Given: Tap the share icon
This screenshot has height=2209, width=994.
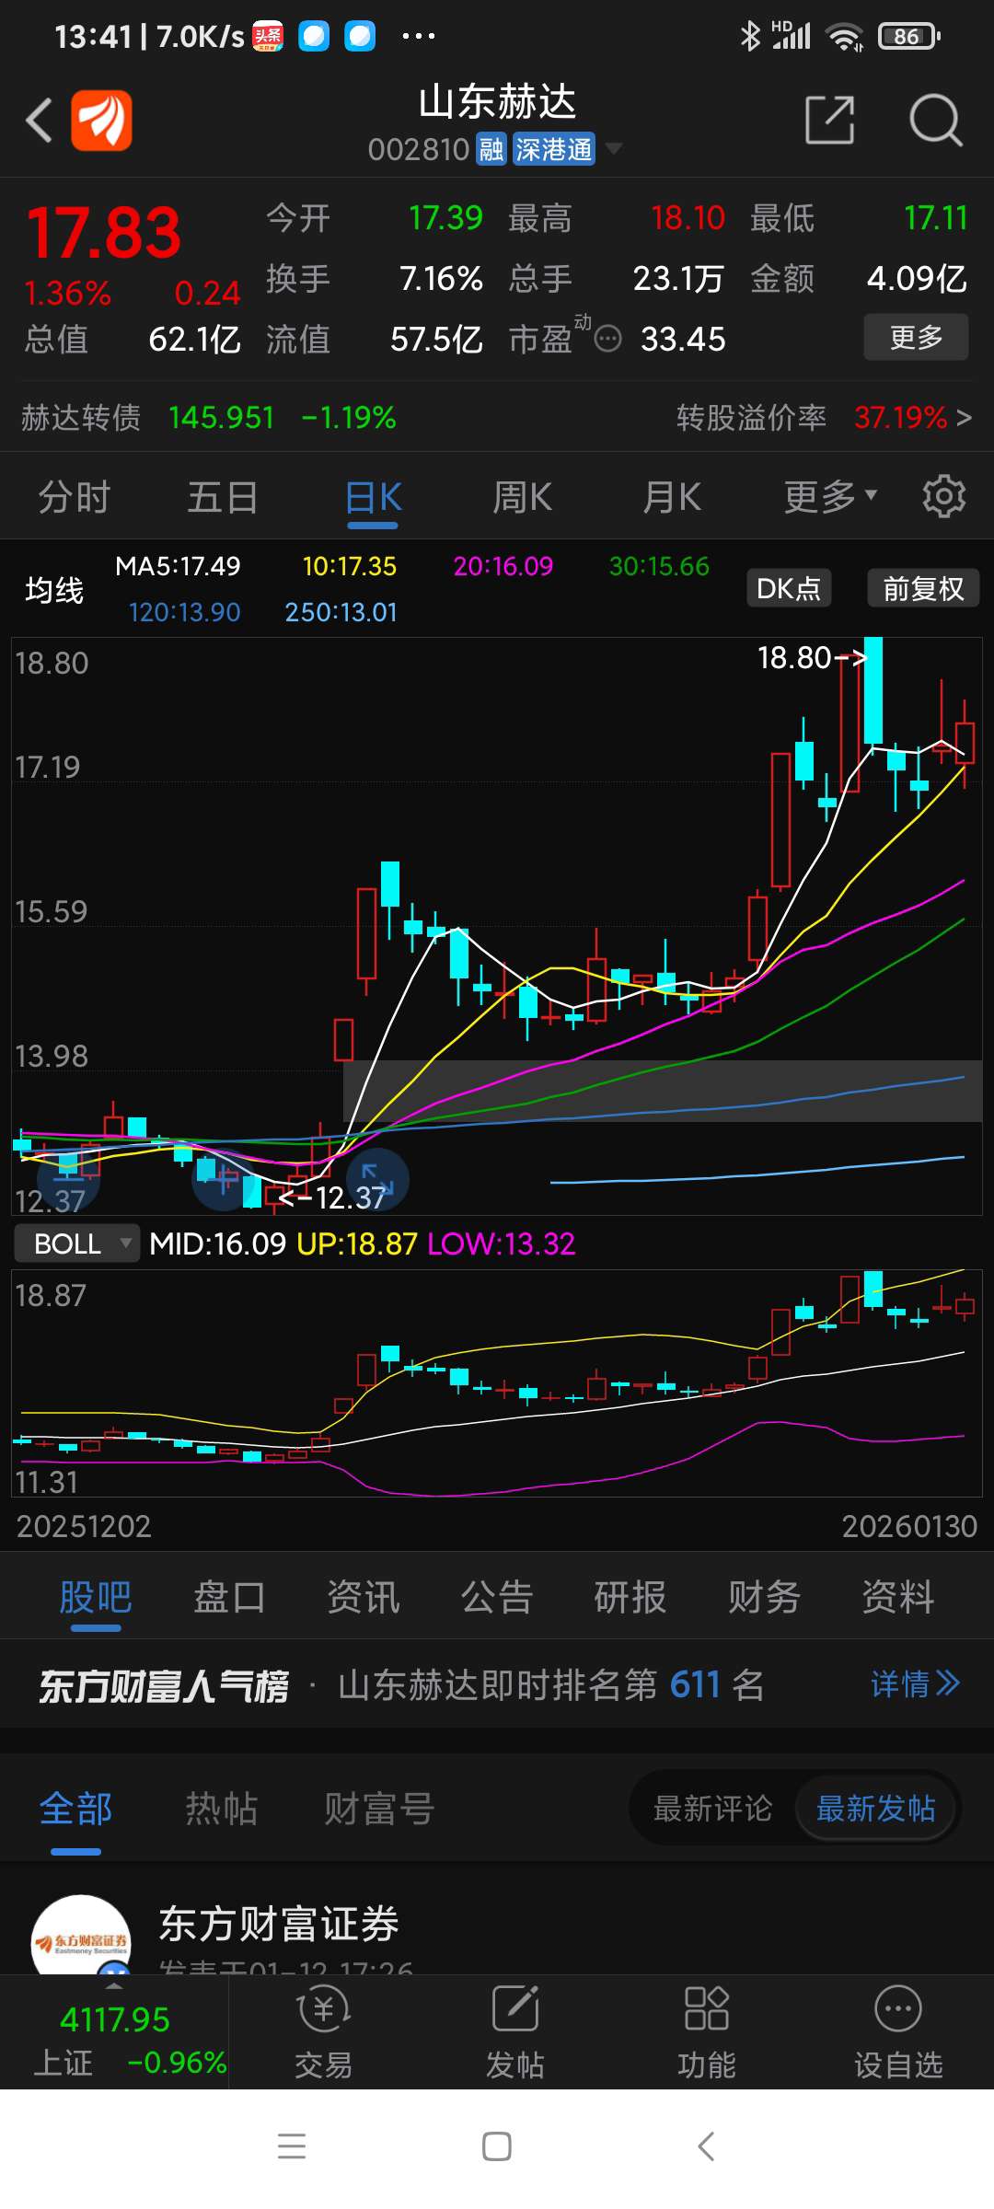Looking at the screenshot, I should pyautogui.click(x=830, y=120).
